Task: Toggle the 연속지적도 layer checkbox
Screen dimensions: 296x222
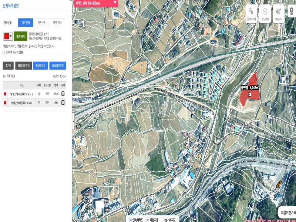Action: click(x=130, y=219)
